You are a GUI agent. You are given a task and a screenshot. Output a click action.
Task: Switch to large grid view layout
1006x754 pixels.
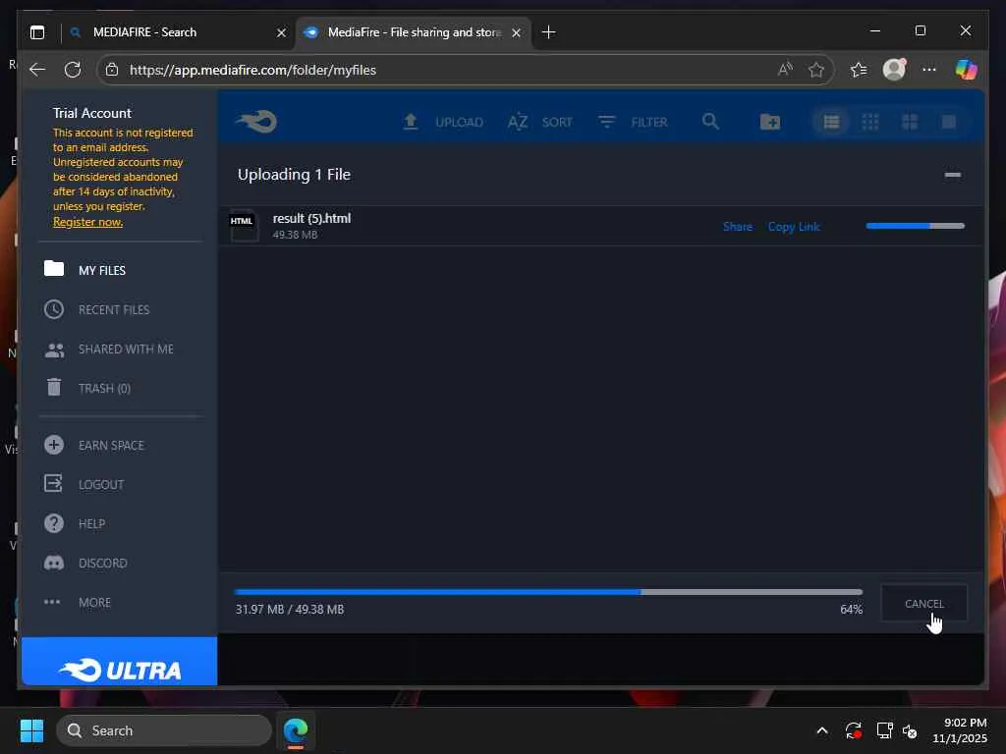910,122
